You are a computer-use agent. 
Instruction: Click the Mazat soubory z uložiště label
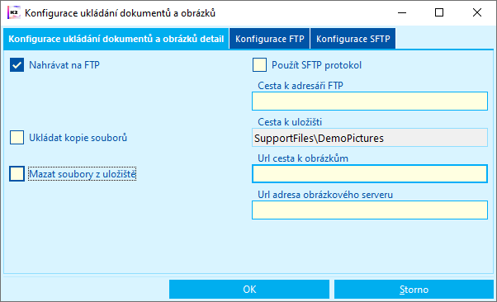[x=83, y=173]
